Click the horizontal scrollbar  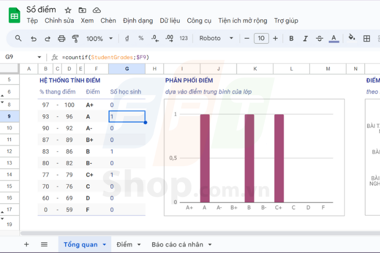(x=200, y=233)
